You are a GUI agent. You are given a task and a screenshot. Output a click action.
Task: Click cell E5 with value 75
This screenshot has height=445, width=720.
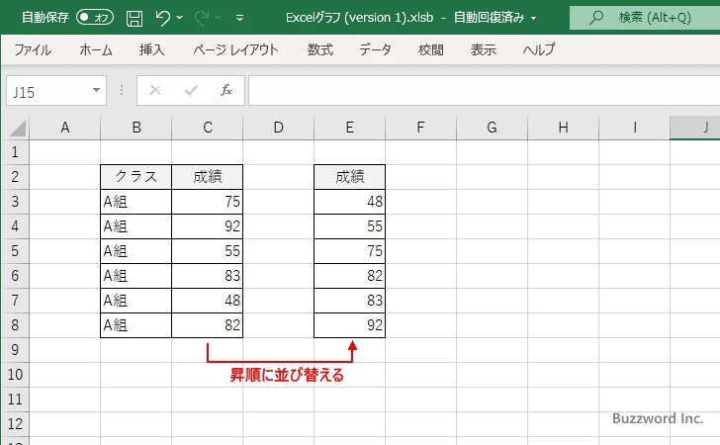(349, 251)
